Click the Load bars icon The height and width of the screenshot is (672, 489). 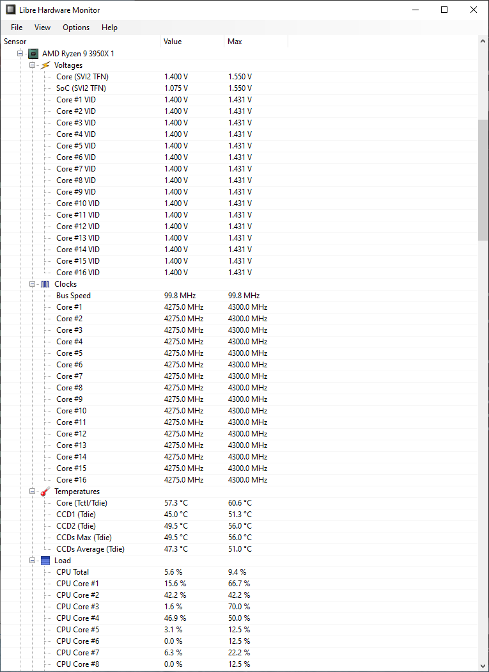[x=45, y=561]
